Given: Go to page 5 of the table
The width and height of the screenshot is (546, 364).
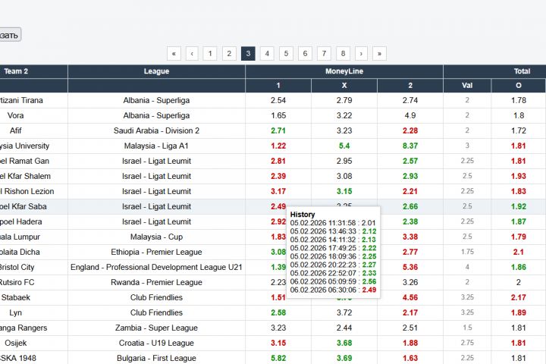Looking at the screenshot, I should point(286,53).
